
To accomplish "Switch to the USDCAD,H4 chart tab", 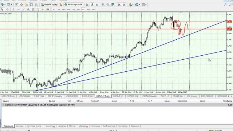I will pos(24,96).
